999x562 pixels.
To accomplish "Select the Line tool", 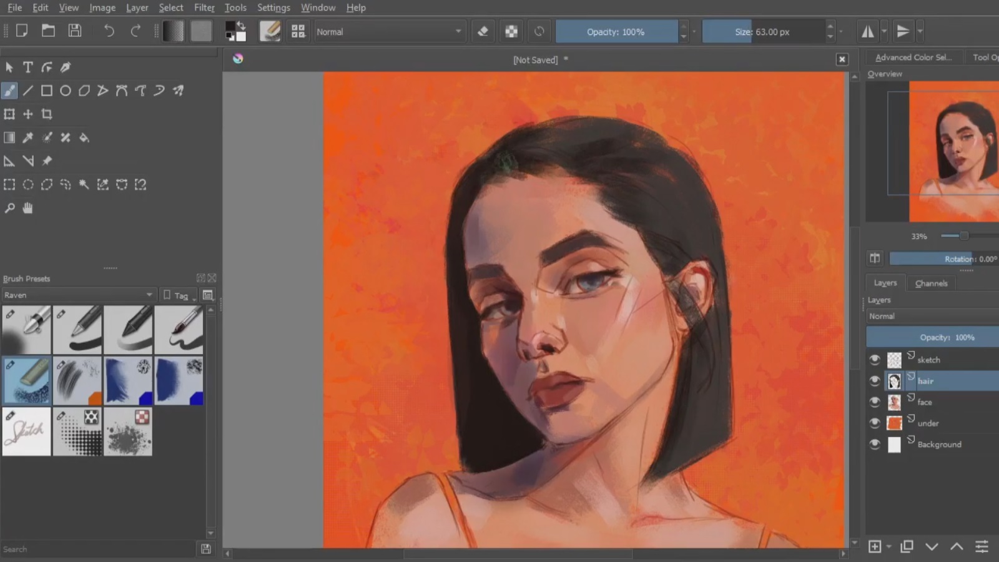I will click(x=28, y=91).
